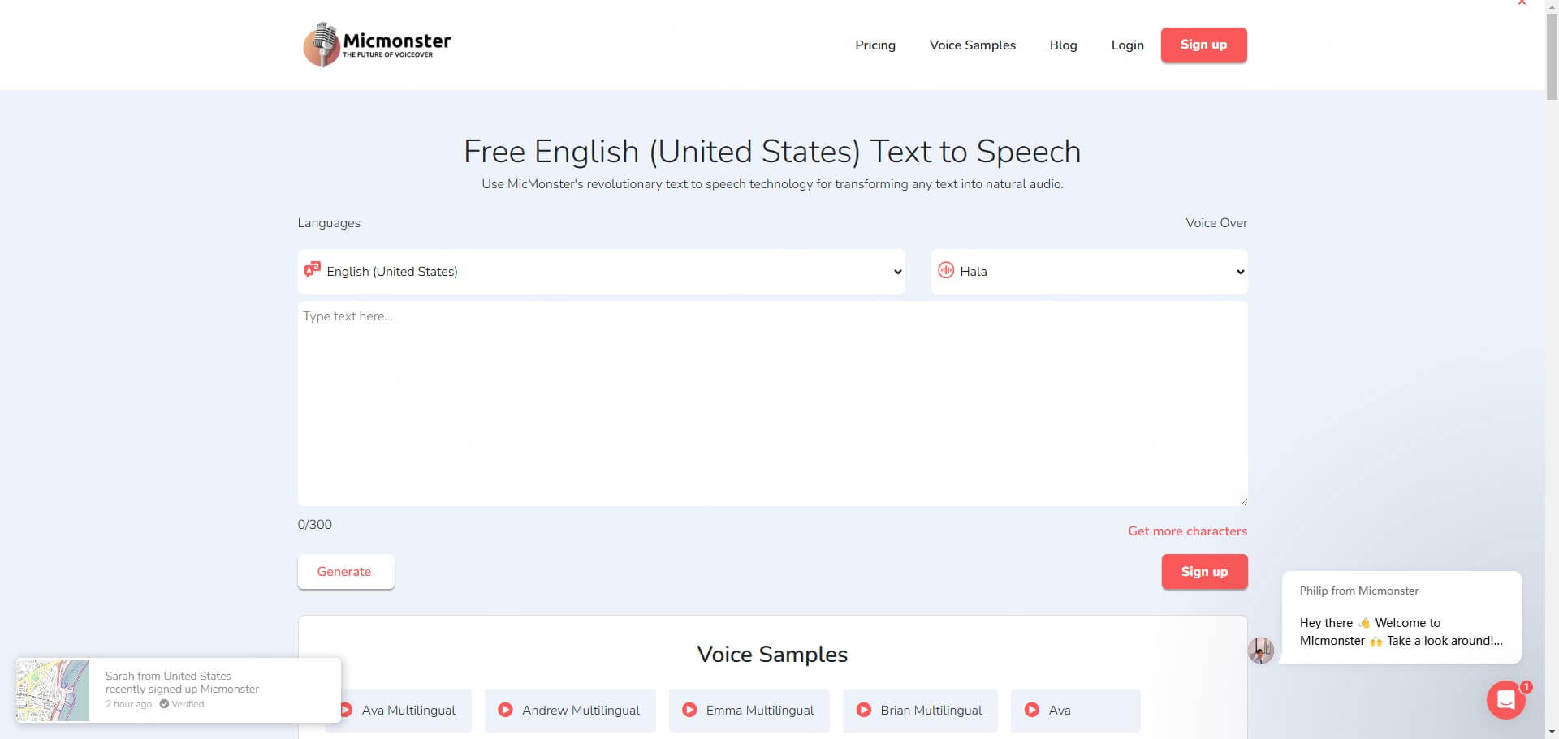
Task: Open the Pricing page
Action: (x=875, y=45)
